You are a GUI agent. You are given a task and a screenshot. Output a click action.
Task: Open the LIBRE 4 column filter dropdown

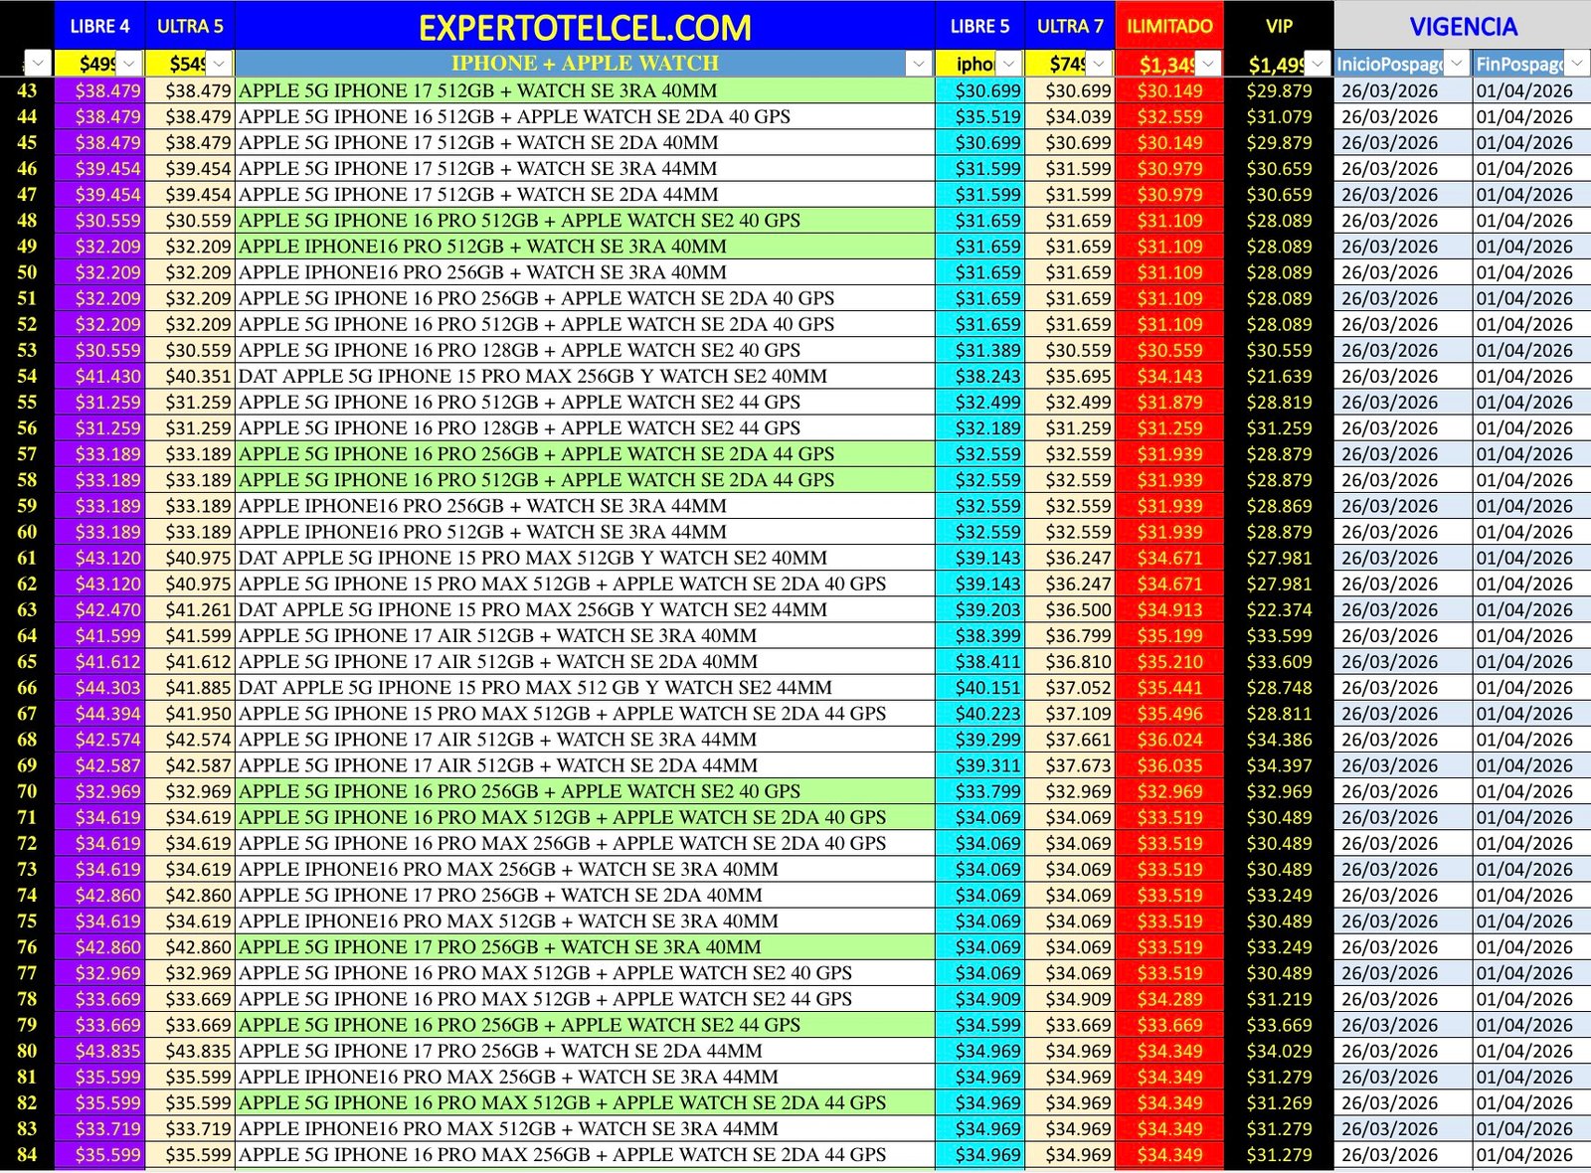pos(127,63)
